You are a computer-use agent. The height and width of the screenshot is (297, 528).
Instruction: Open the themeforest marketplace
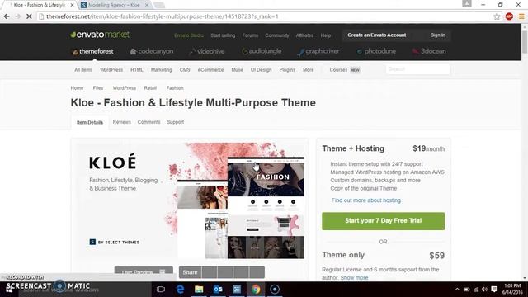pyautogui.click(x=93, y=51)
